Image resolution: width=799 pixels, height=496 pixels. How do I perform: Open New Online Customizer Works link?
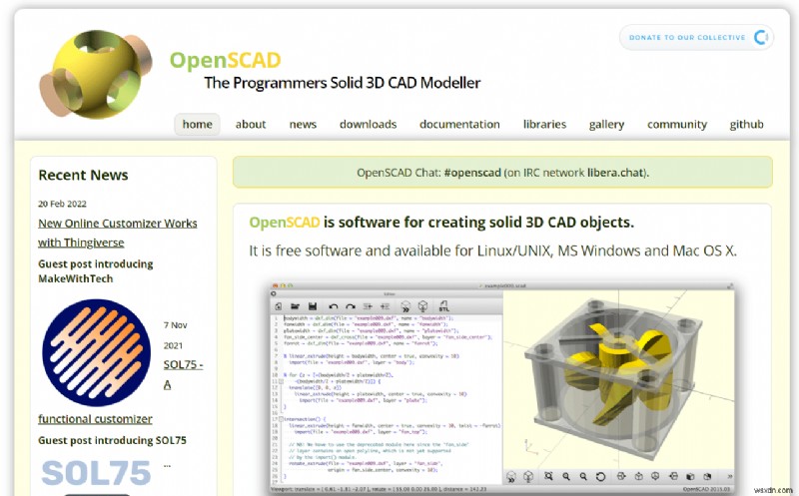(x=118, y=223)
